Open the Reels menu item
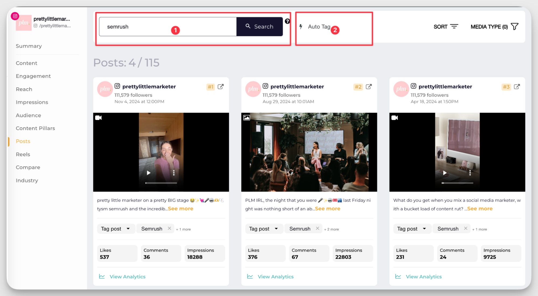The height and width of the screenshot is (296, 538). (x=23, y=154)
